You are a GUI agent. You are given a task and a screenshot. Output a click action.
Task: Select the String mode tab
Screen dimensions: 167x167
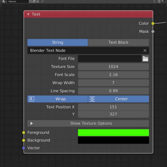pyautogui.click(x=58, y=42)
